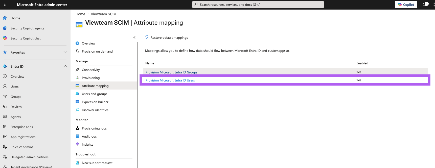
Task: Open Security Copilot chat icon
Action: point(5,38)
